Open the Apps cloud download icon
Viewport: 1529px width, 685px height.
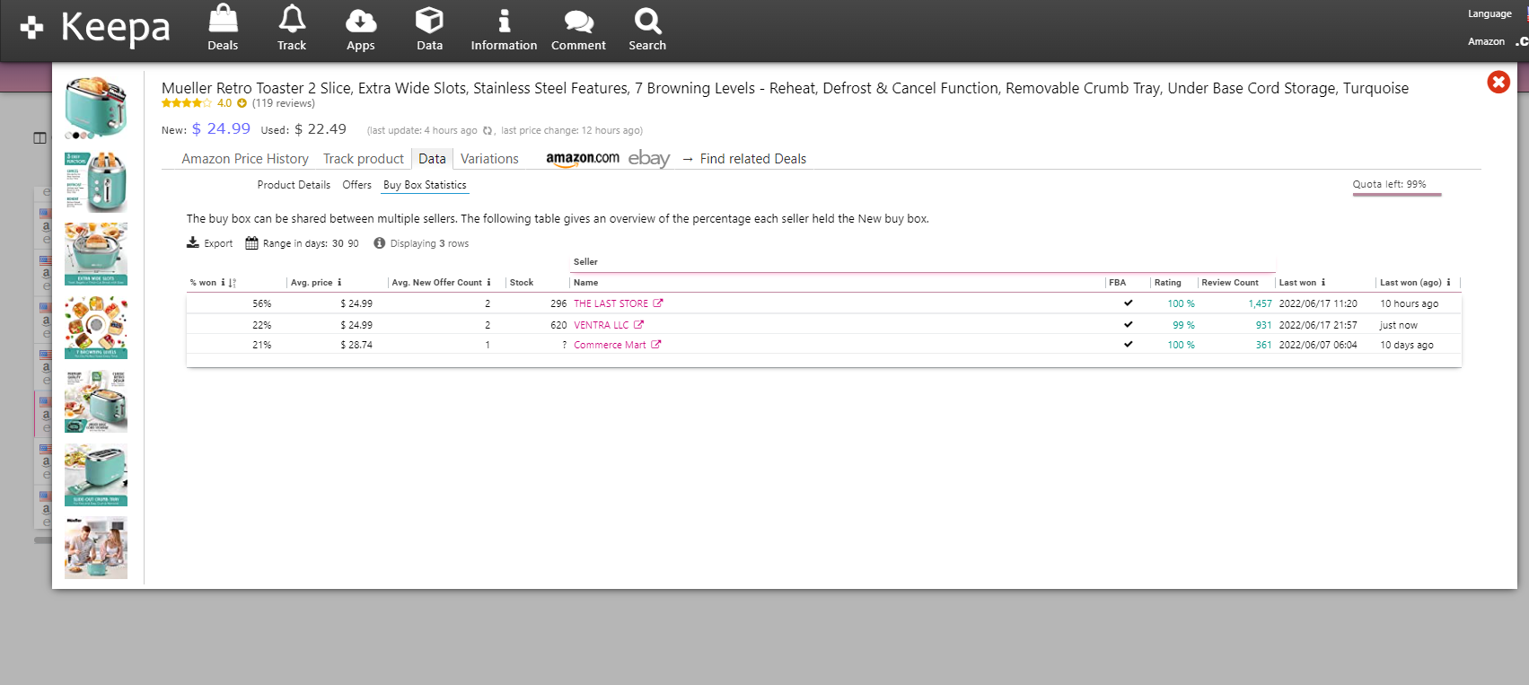tap(361, 20)
